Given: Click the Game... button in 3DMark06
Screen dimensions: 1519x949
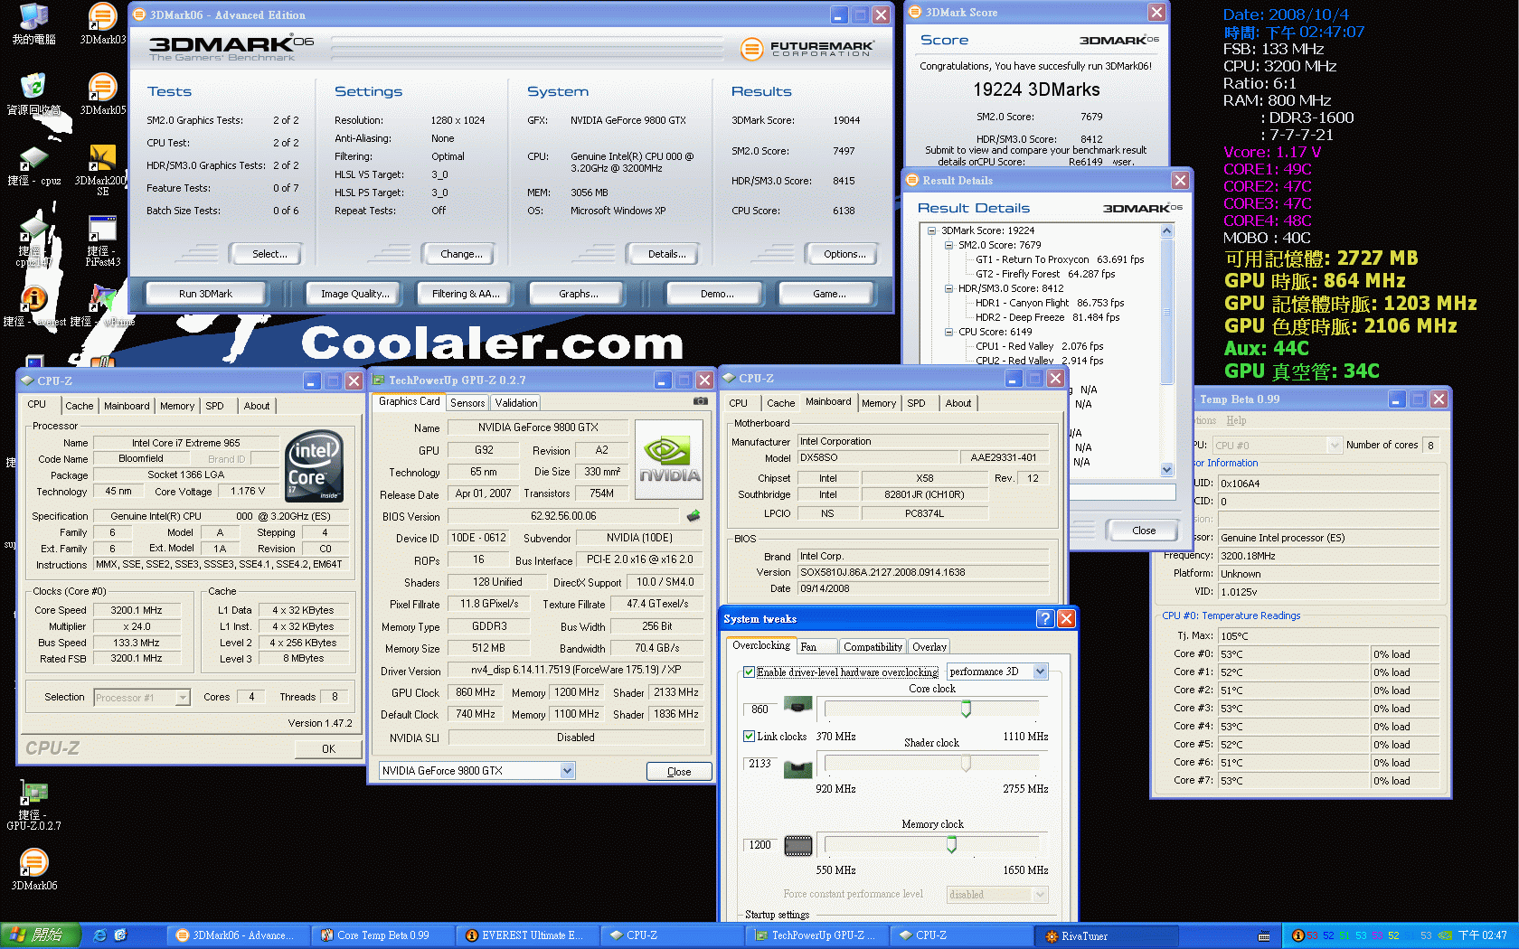Looking at the screenshot, I should click(x=829, y=294).
